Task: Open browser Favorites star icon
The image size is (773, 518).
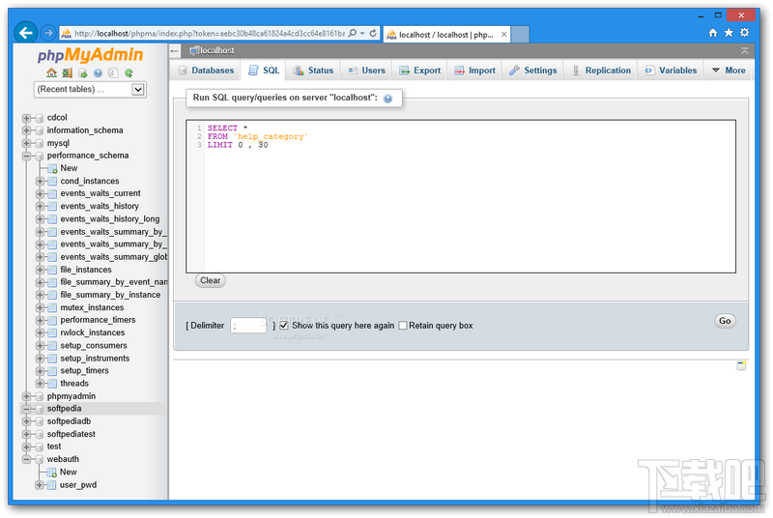Action: click(x=729, y=33)
